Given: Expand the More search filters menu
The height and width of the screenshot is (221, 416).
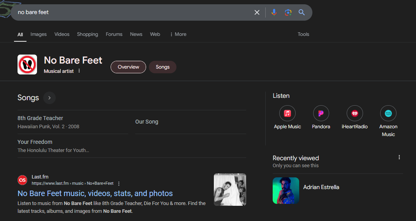Looking at the screenshot, I should tap(178, 34).
